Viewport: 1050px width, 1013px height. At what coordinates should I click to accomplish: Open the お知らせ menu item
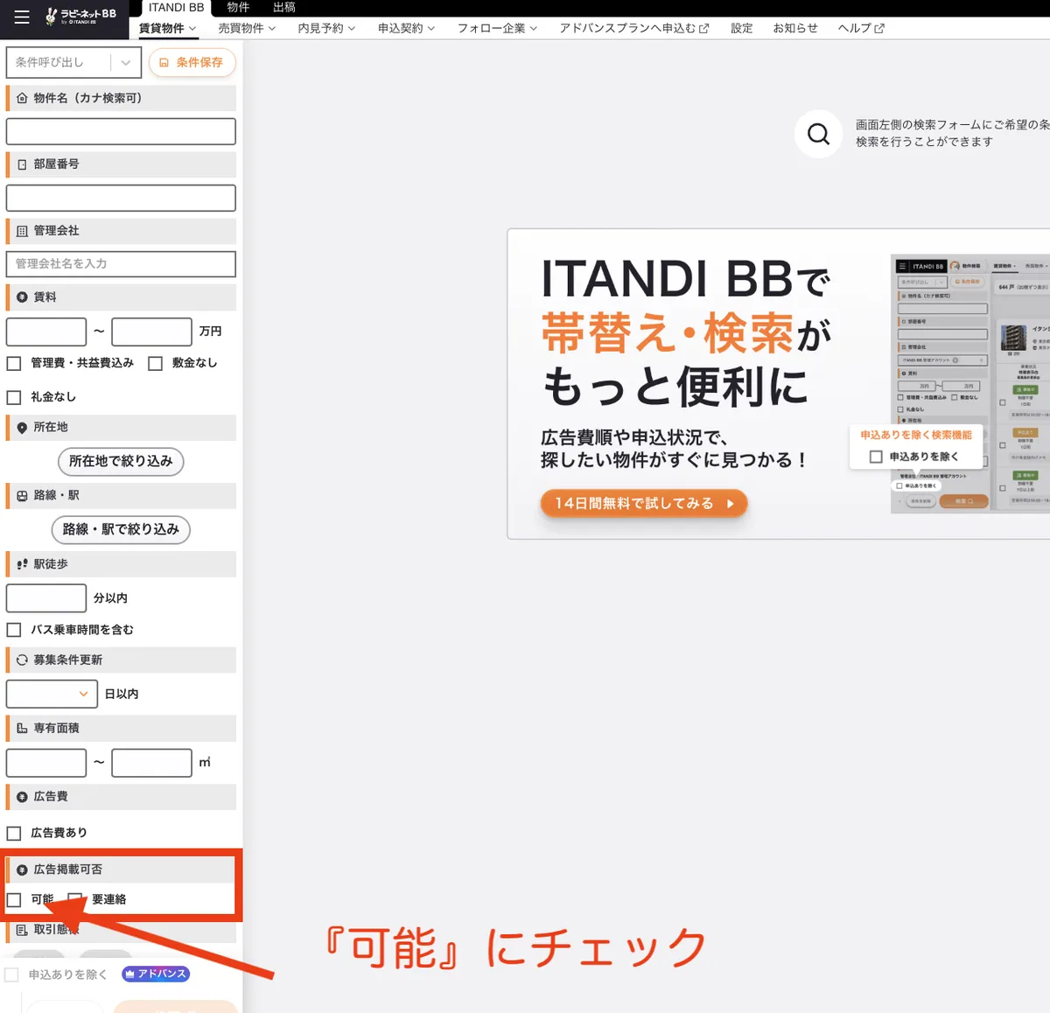(x=795, y=28)
